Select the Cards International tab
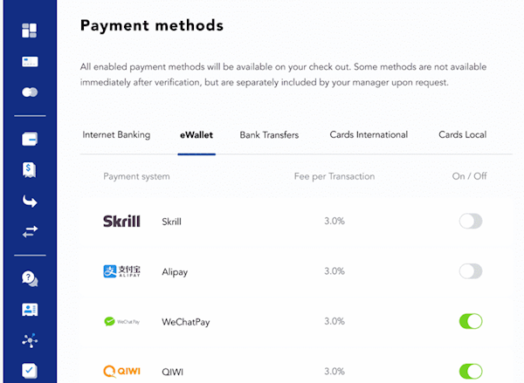This screenshot has height=383, width=524. click(369, 135)
